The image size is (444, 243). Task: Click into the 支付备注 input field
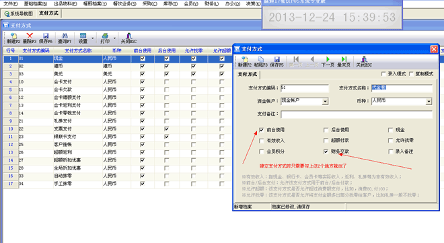click(x=357, y=114)
